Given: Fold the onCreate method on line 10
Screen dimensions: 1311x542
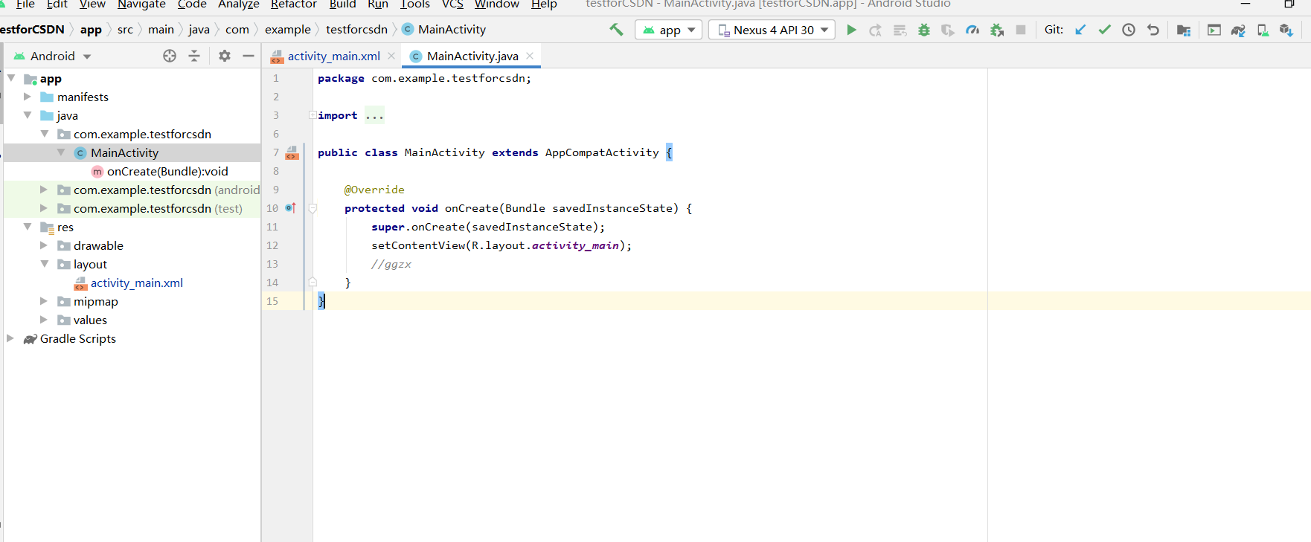Looking at the screenshot, I should click(312, 208).
